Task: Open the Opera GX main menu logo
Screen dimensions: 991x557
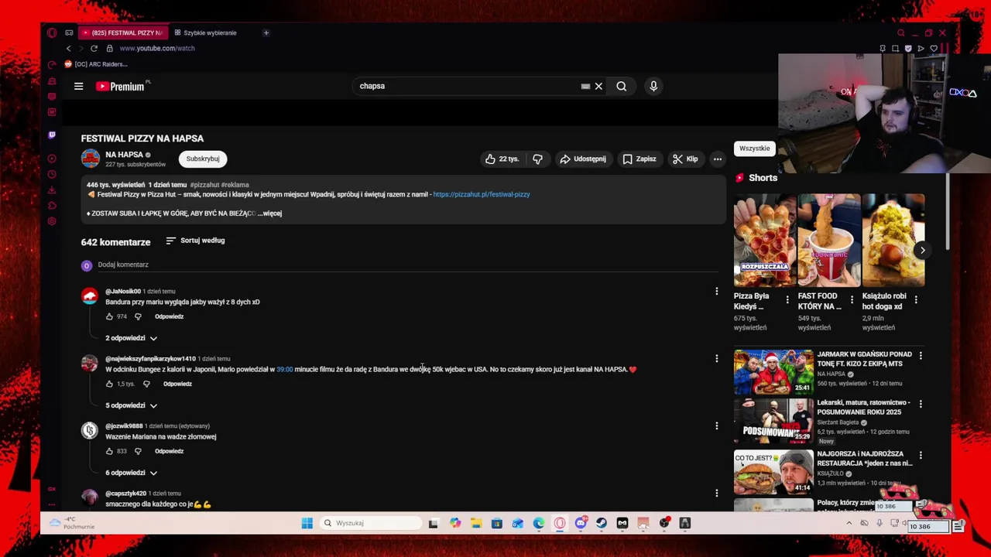Action: 52,32
